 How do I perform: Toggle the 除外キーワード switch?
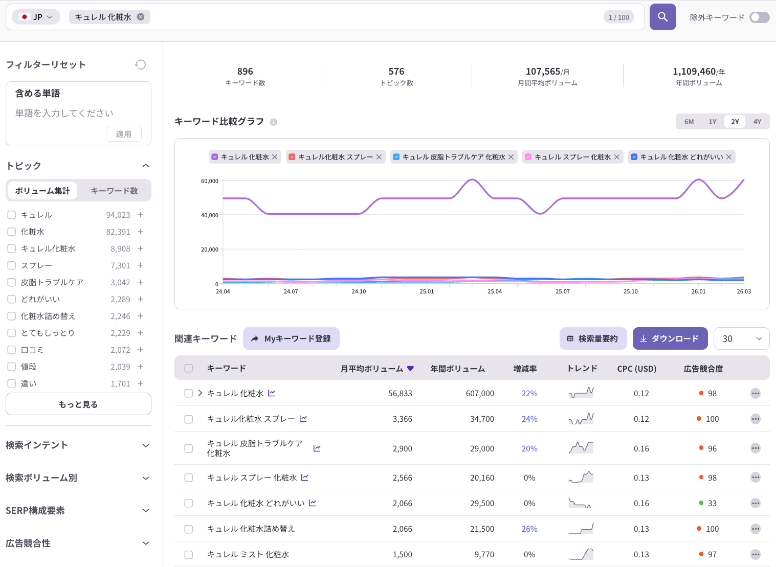[759, 17]
